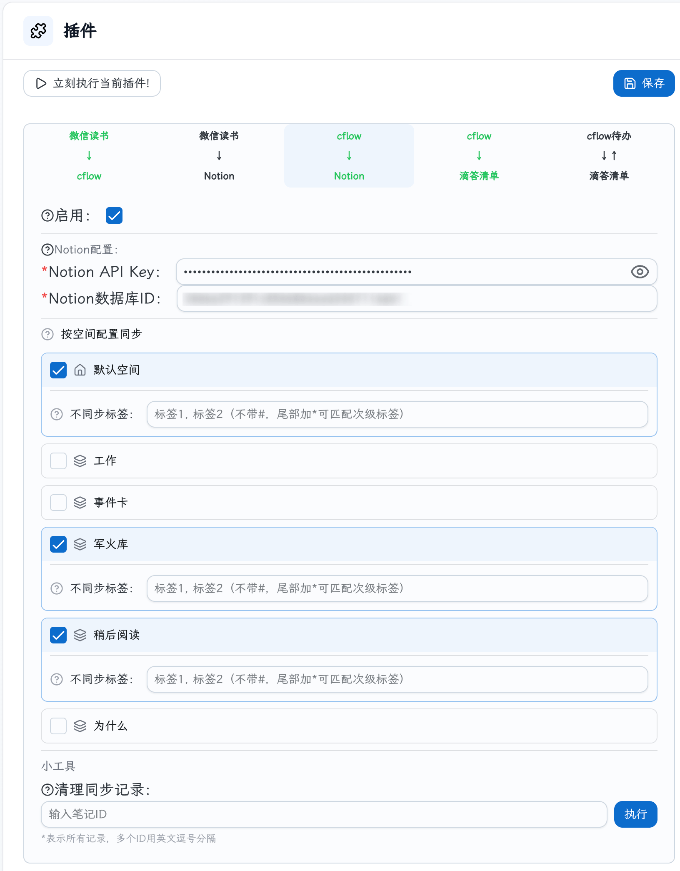
Task: Enable the 为什么 space checkbox
Action: (x=58, y=726)
